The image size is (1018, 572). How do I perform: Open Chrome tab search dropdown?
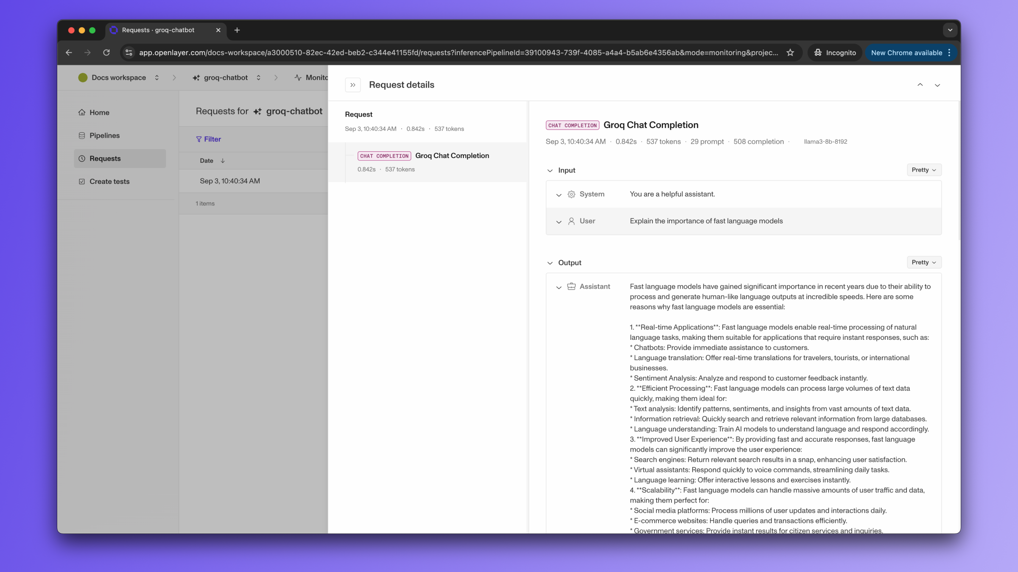coord(950,30)
